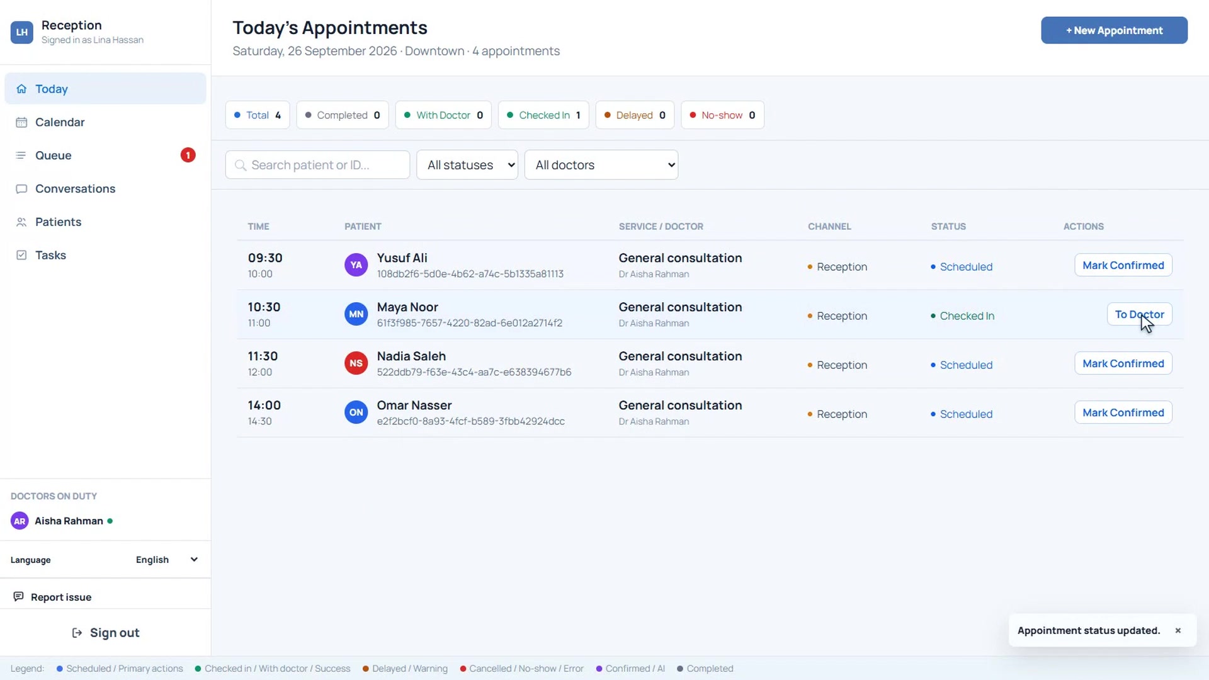Viewport: 1209px width, 680px height.
Task: Click the Sign out text
Action: [115, 633]
